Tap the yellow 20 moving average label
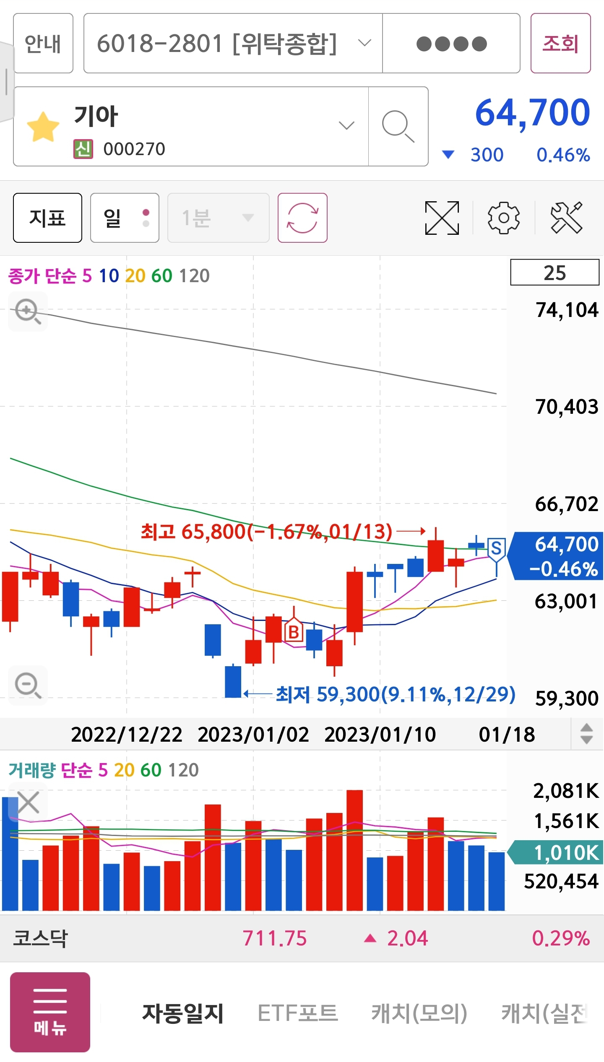The height and width of the screenshot is (1062, 604). tap(135, 275)
